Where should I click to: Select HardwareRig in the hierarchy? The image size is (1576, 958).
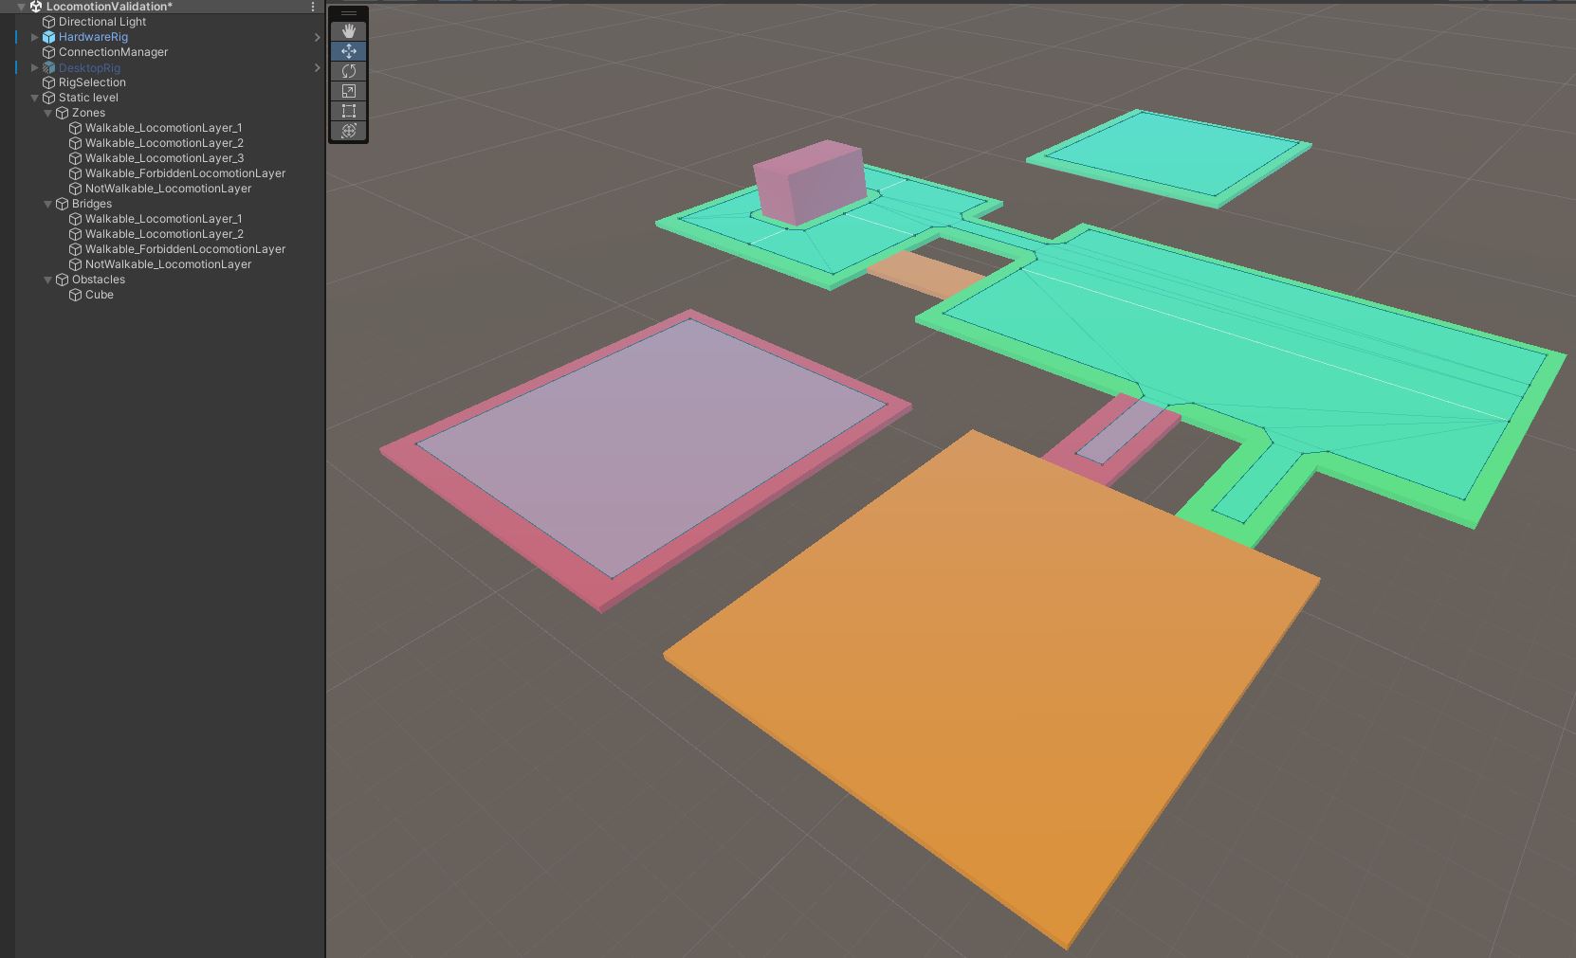point(93,37)
